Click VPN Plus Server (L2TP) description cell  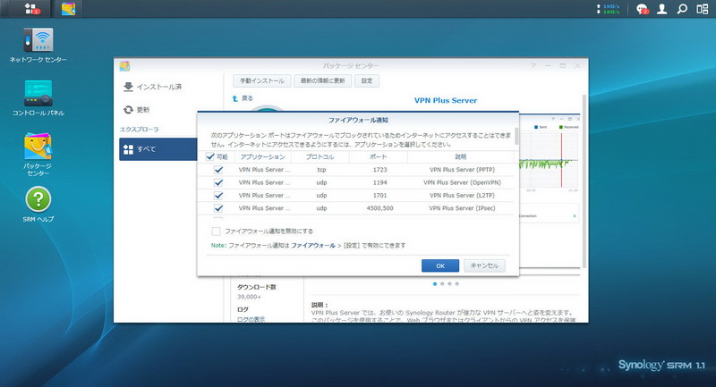[x=462, y=195]
